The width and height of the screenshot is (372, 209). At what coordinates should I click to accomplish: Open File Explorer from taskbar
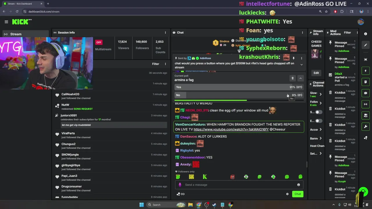pyautogui.click(x=190, y=205)
